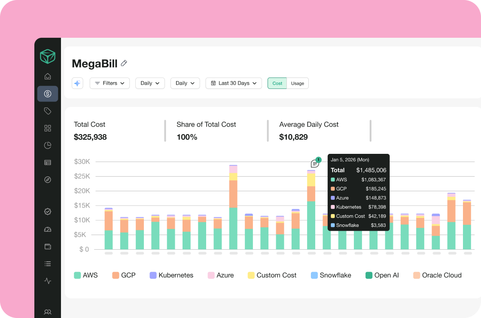Viewport: 481px width, 318px height.
Task: Click the green AWS legend color swatch
Action: coord(77,275)
